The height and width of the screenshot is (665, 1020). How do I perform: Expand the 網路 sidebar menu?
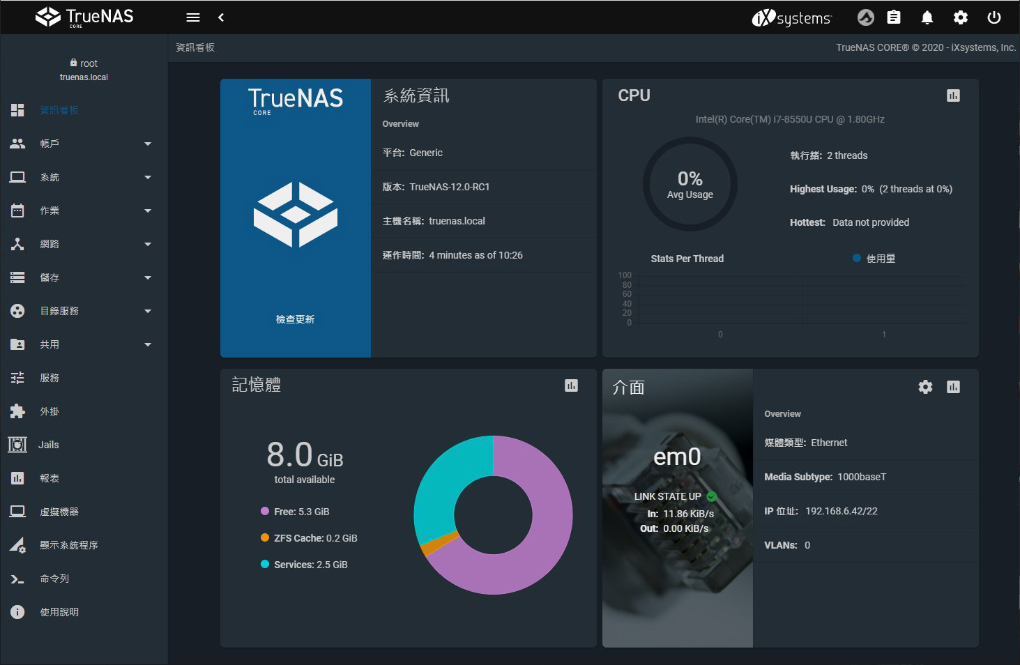pos(84,244)
